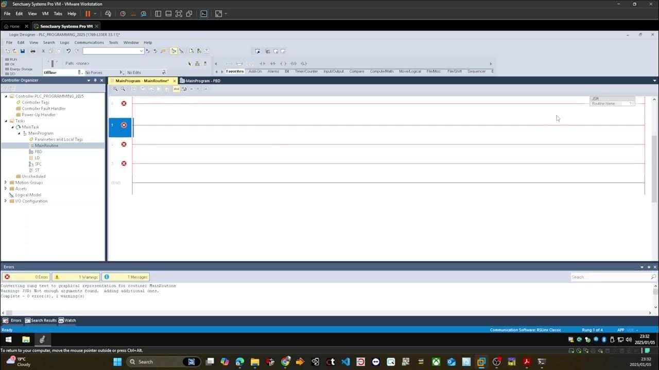Pause the VM with the VMware pause button

click(x=88, y=14)
